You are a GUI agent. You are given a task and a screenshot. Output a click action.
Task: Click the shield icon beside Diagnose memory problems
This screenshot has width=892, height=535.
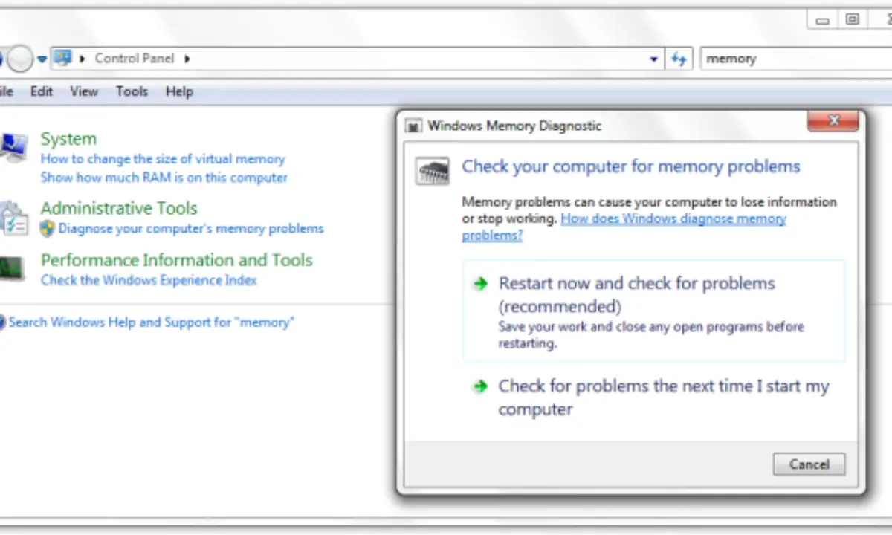click(48, 229)
